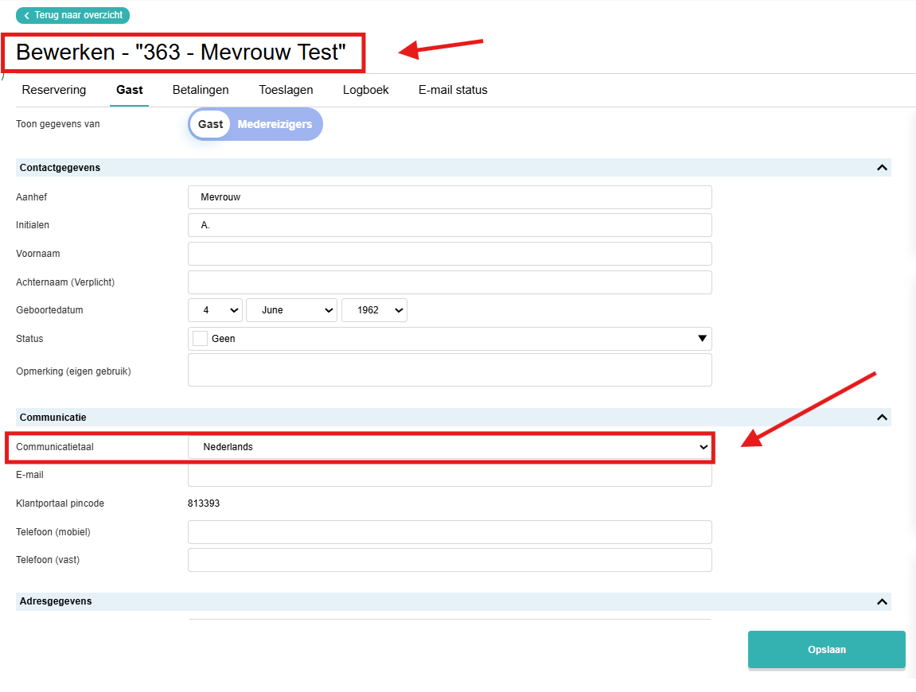Open the E-mail status tab

pyautogui.click(x=453, y=90)
